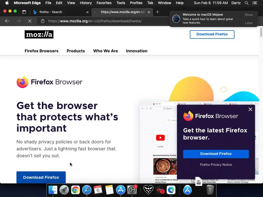Open Launchpad from the dock
This screenshot has width=263, height=197.
[x=64, y=190]
